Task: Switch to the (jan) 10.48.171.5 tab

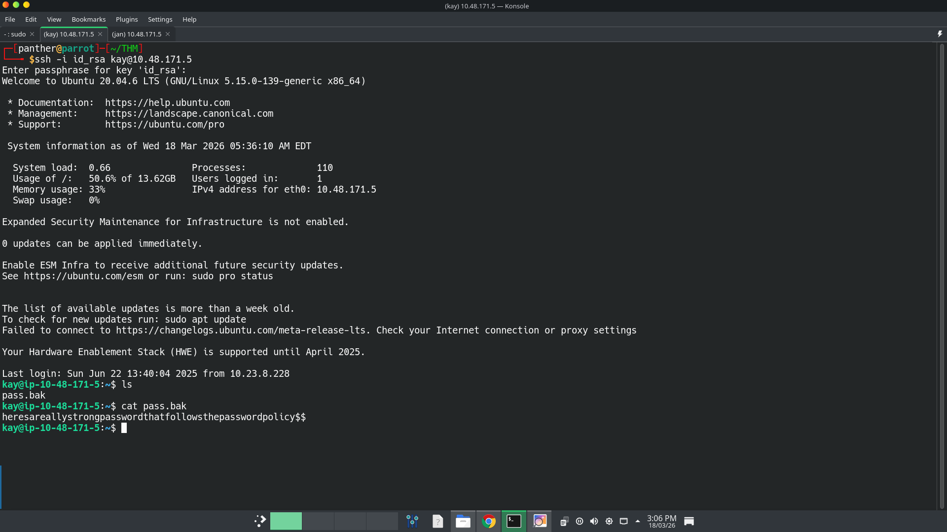Action: point(137,34)
